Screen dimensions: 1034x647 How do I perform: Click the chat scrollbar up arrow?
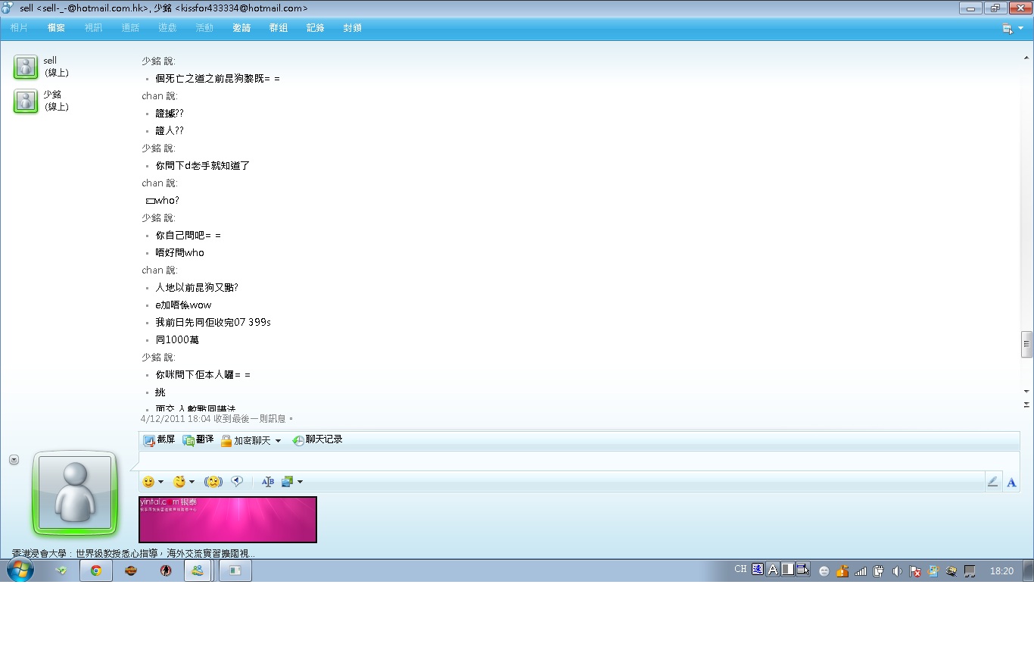[x=1026, y=57]
